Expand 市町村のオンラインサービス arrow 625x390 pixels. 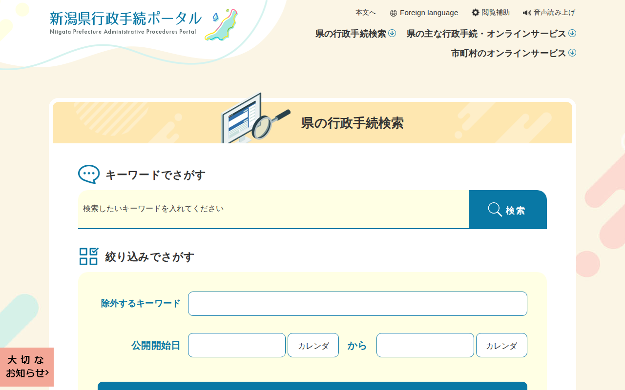click(572, 53)
